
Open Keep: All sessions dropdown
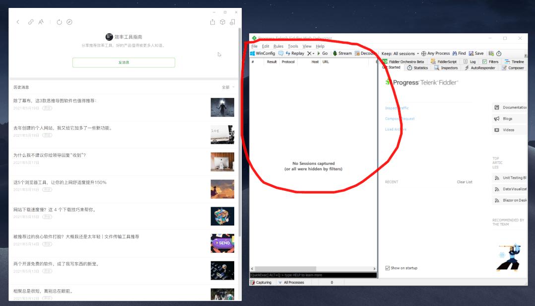pyautogui.click(x=400, y=54)
